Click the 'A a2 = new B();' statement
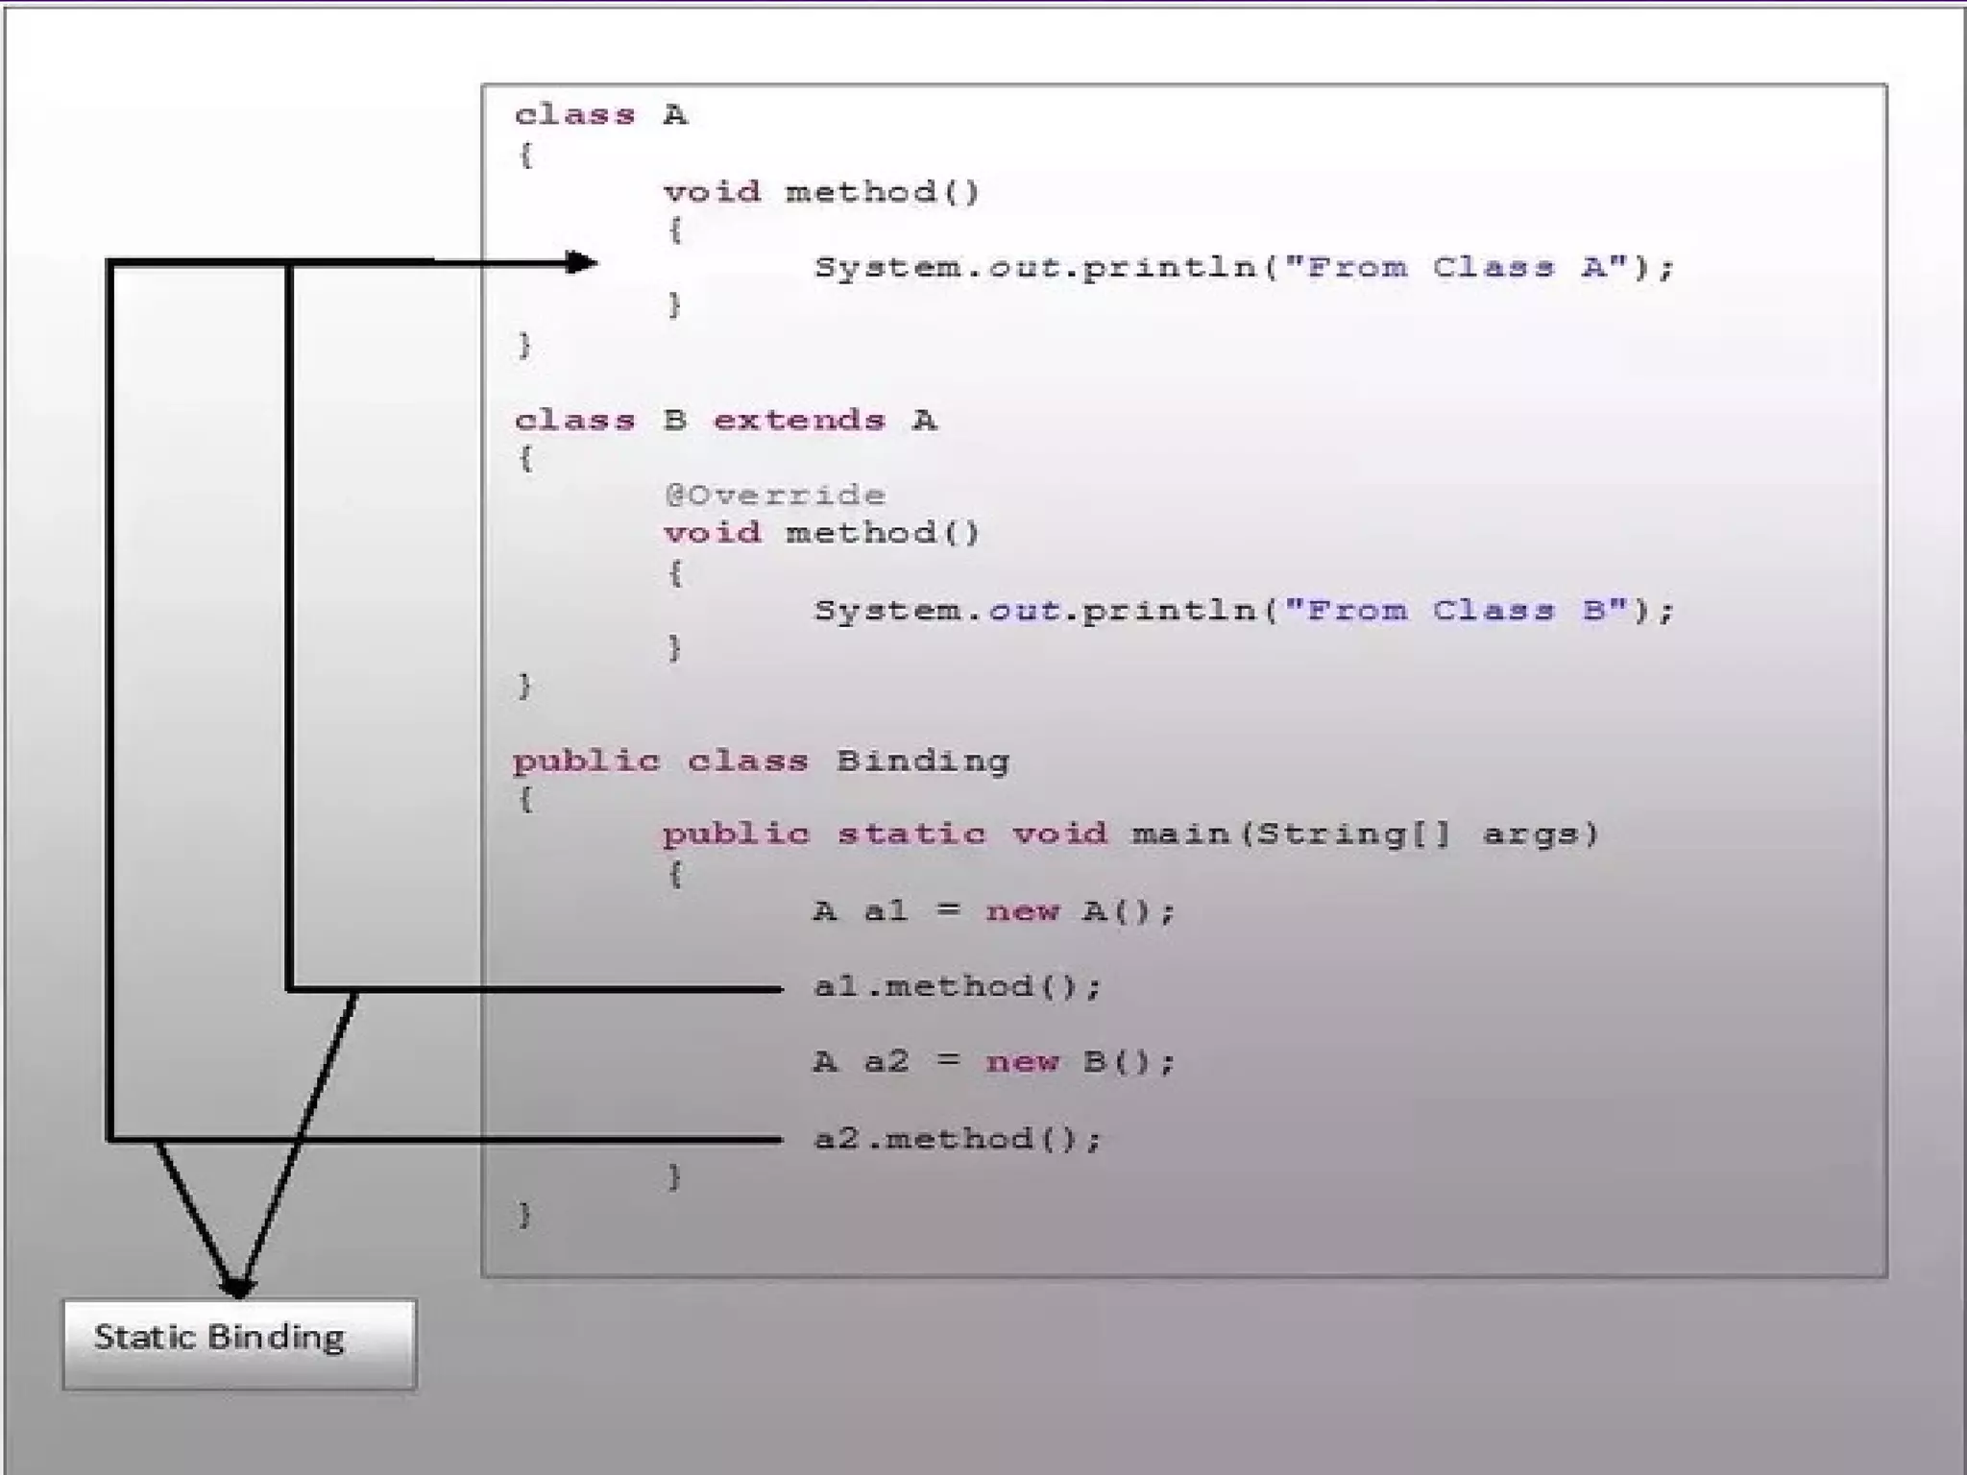Viewport: 1967px width, 1475px height. click(993, 1062)
